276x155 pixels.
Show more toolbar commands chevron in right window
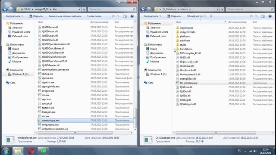click(211, 16)
